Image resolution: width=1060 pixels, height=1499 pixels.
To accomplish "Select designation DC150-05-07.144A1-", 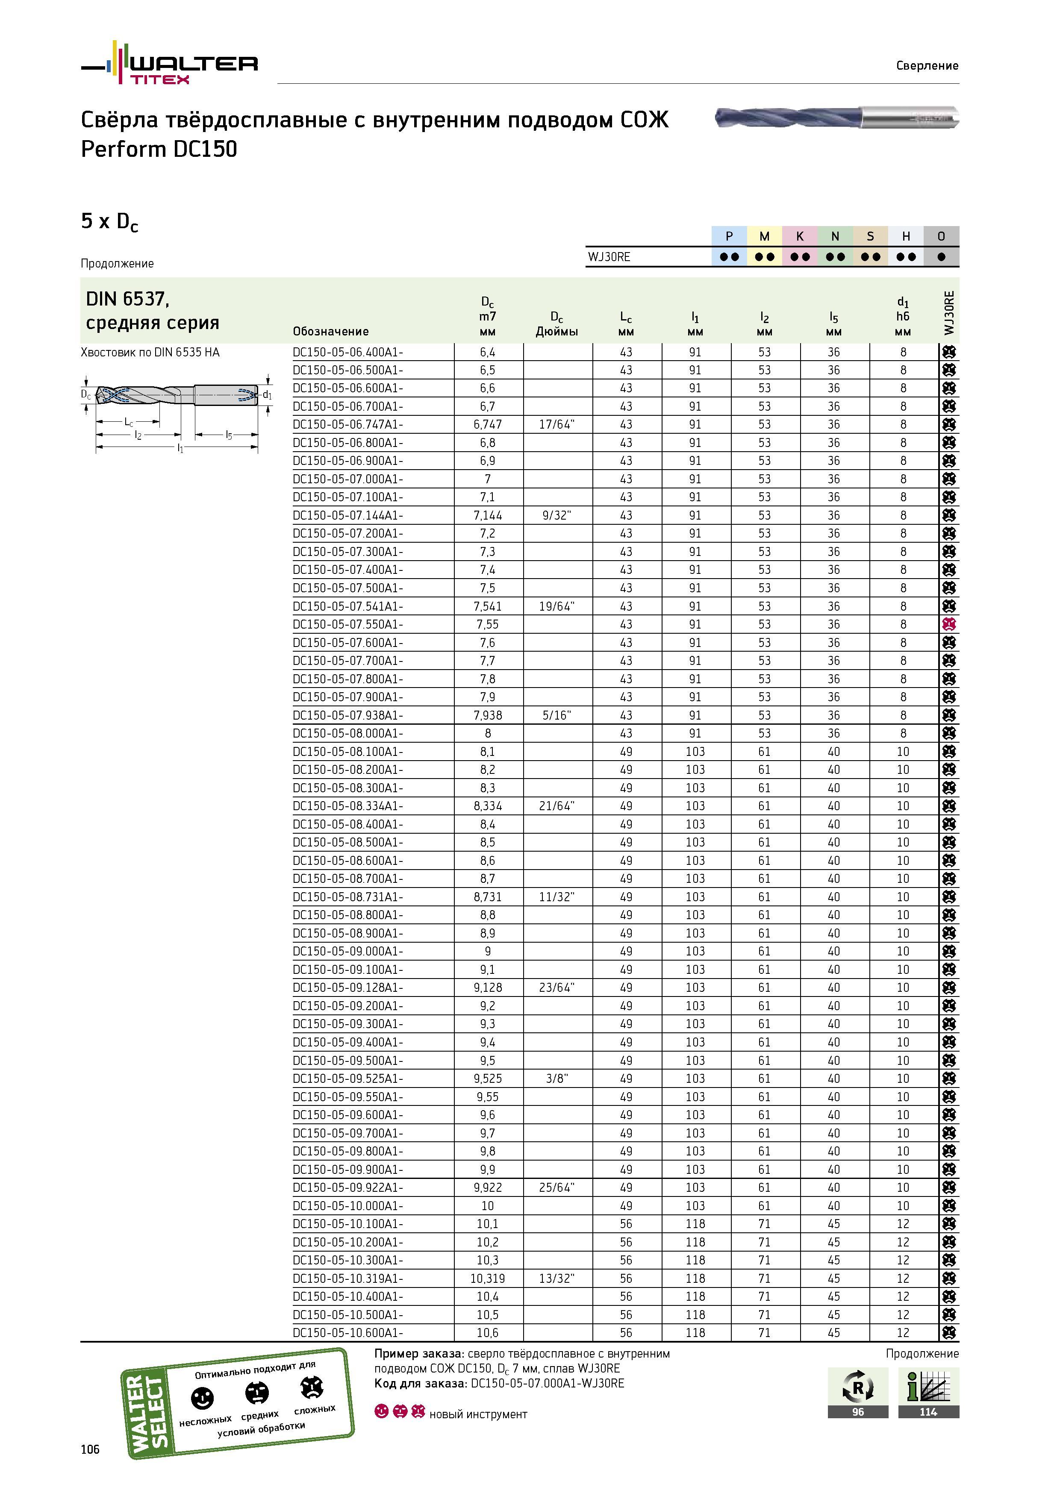I will [347, 515].
